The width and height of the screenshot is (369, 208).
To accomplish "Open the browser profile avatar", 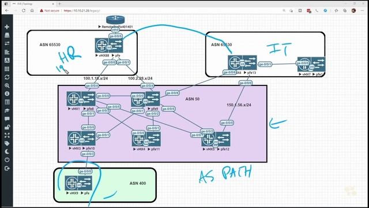I will point(353,10).
